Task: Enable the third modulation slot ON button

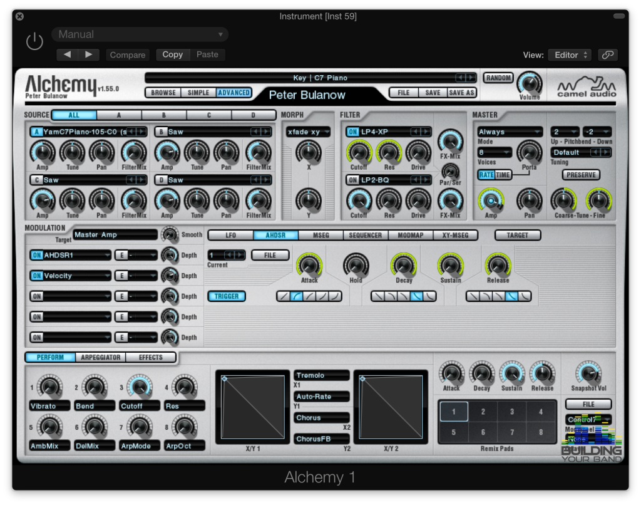Action: coord(37,296)
